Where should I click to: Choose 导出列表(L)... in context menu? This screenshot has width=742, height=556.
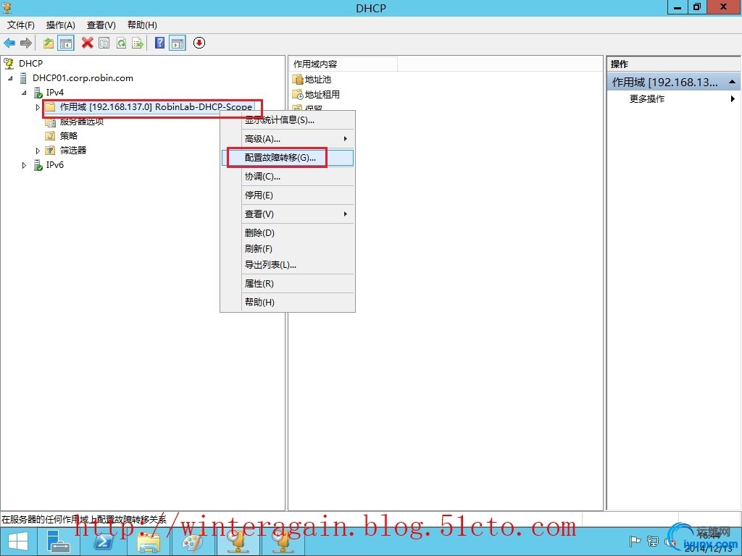click(288, 265)
